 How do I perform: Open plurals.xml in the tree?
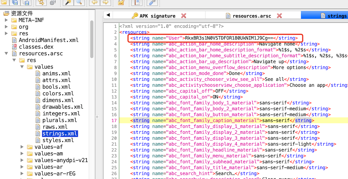pyautogui.click(x=60, y=120)
